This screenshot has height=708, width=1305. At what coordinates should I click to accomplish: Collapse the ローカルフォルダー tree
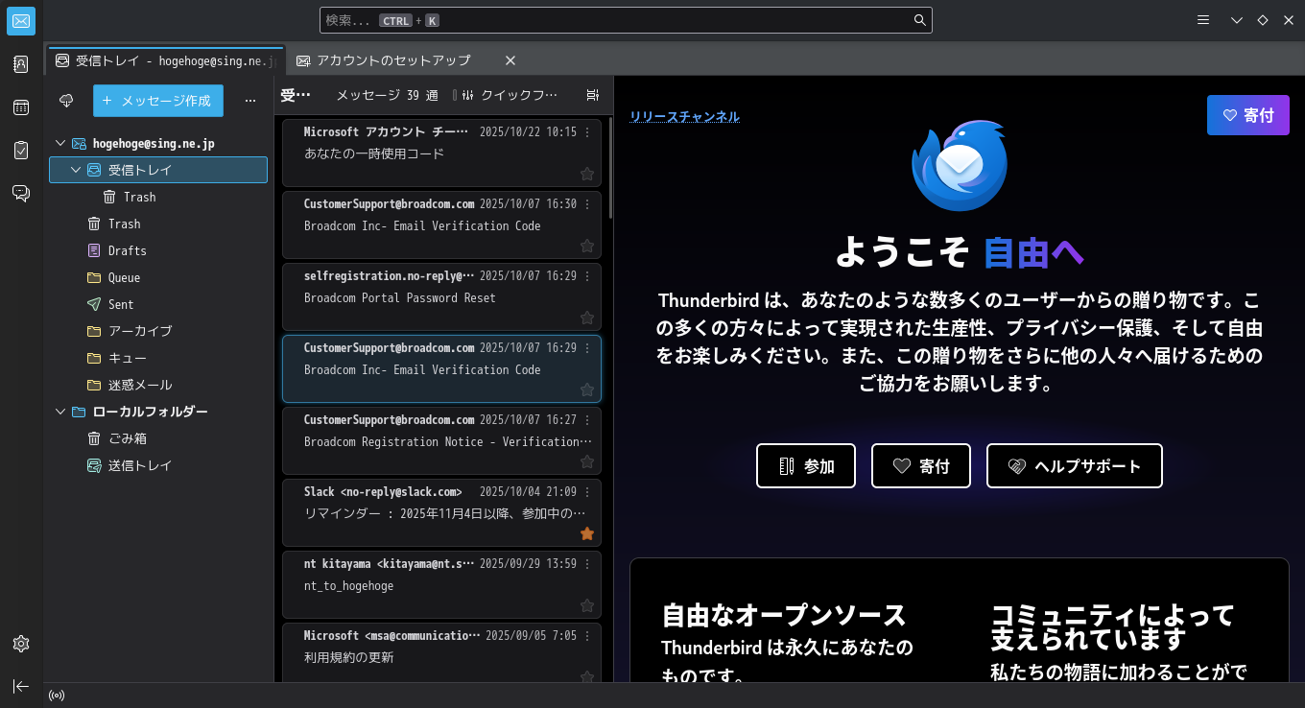pyautogui.click(x=60, y=412)
